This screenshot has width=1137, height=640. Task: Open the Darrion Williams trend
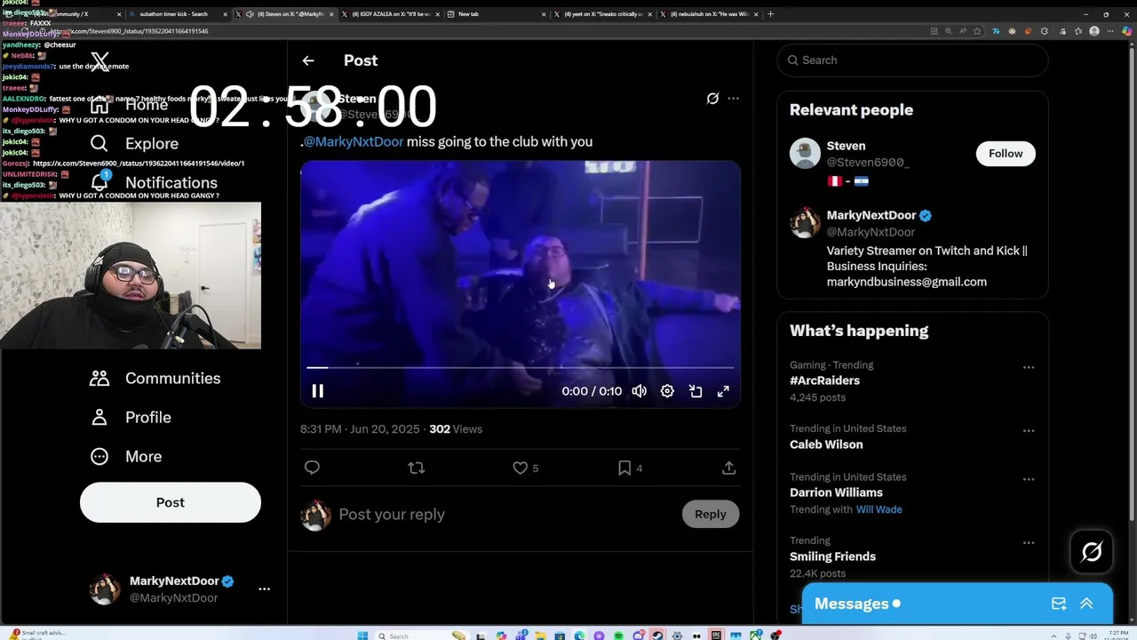(836, 492)
